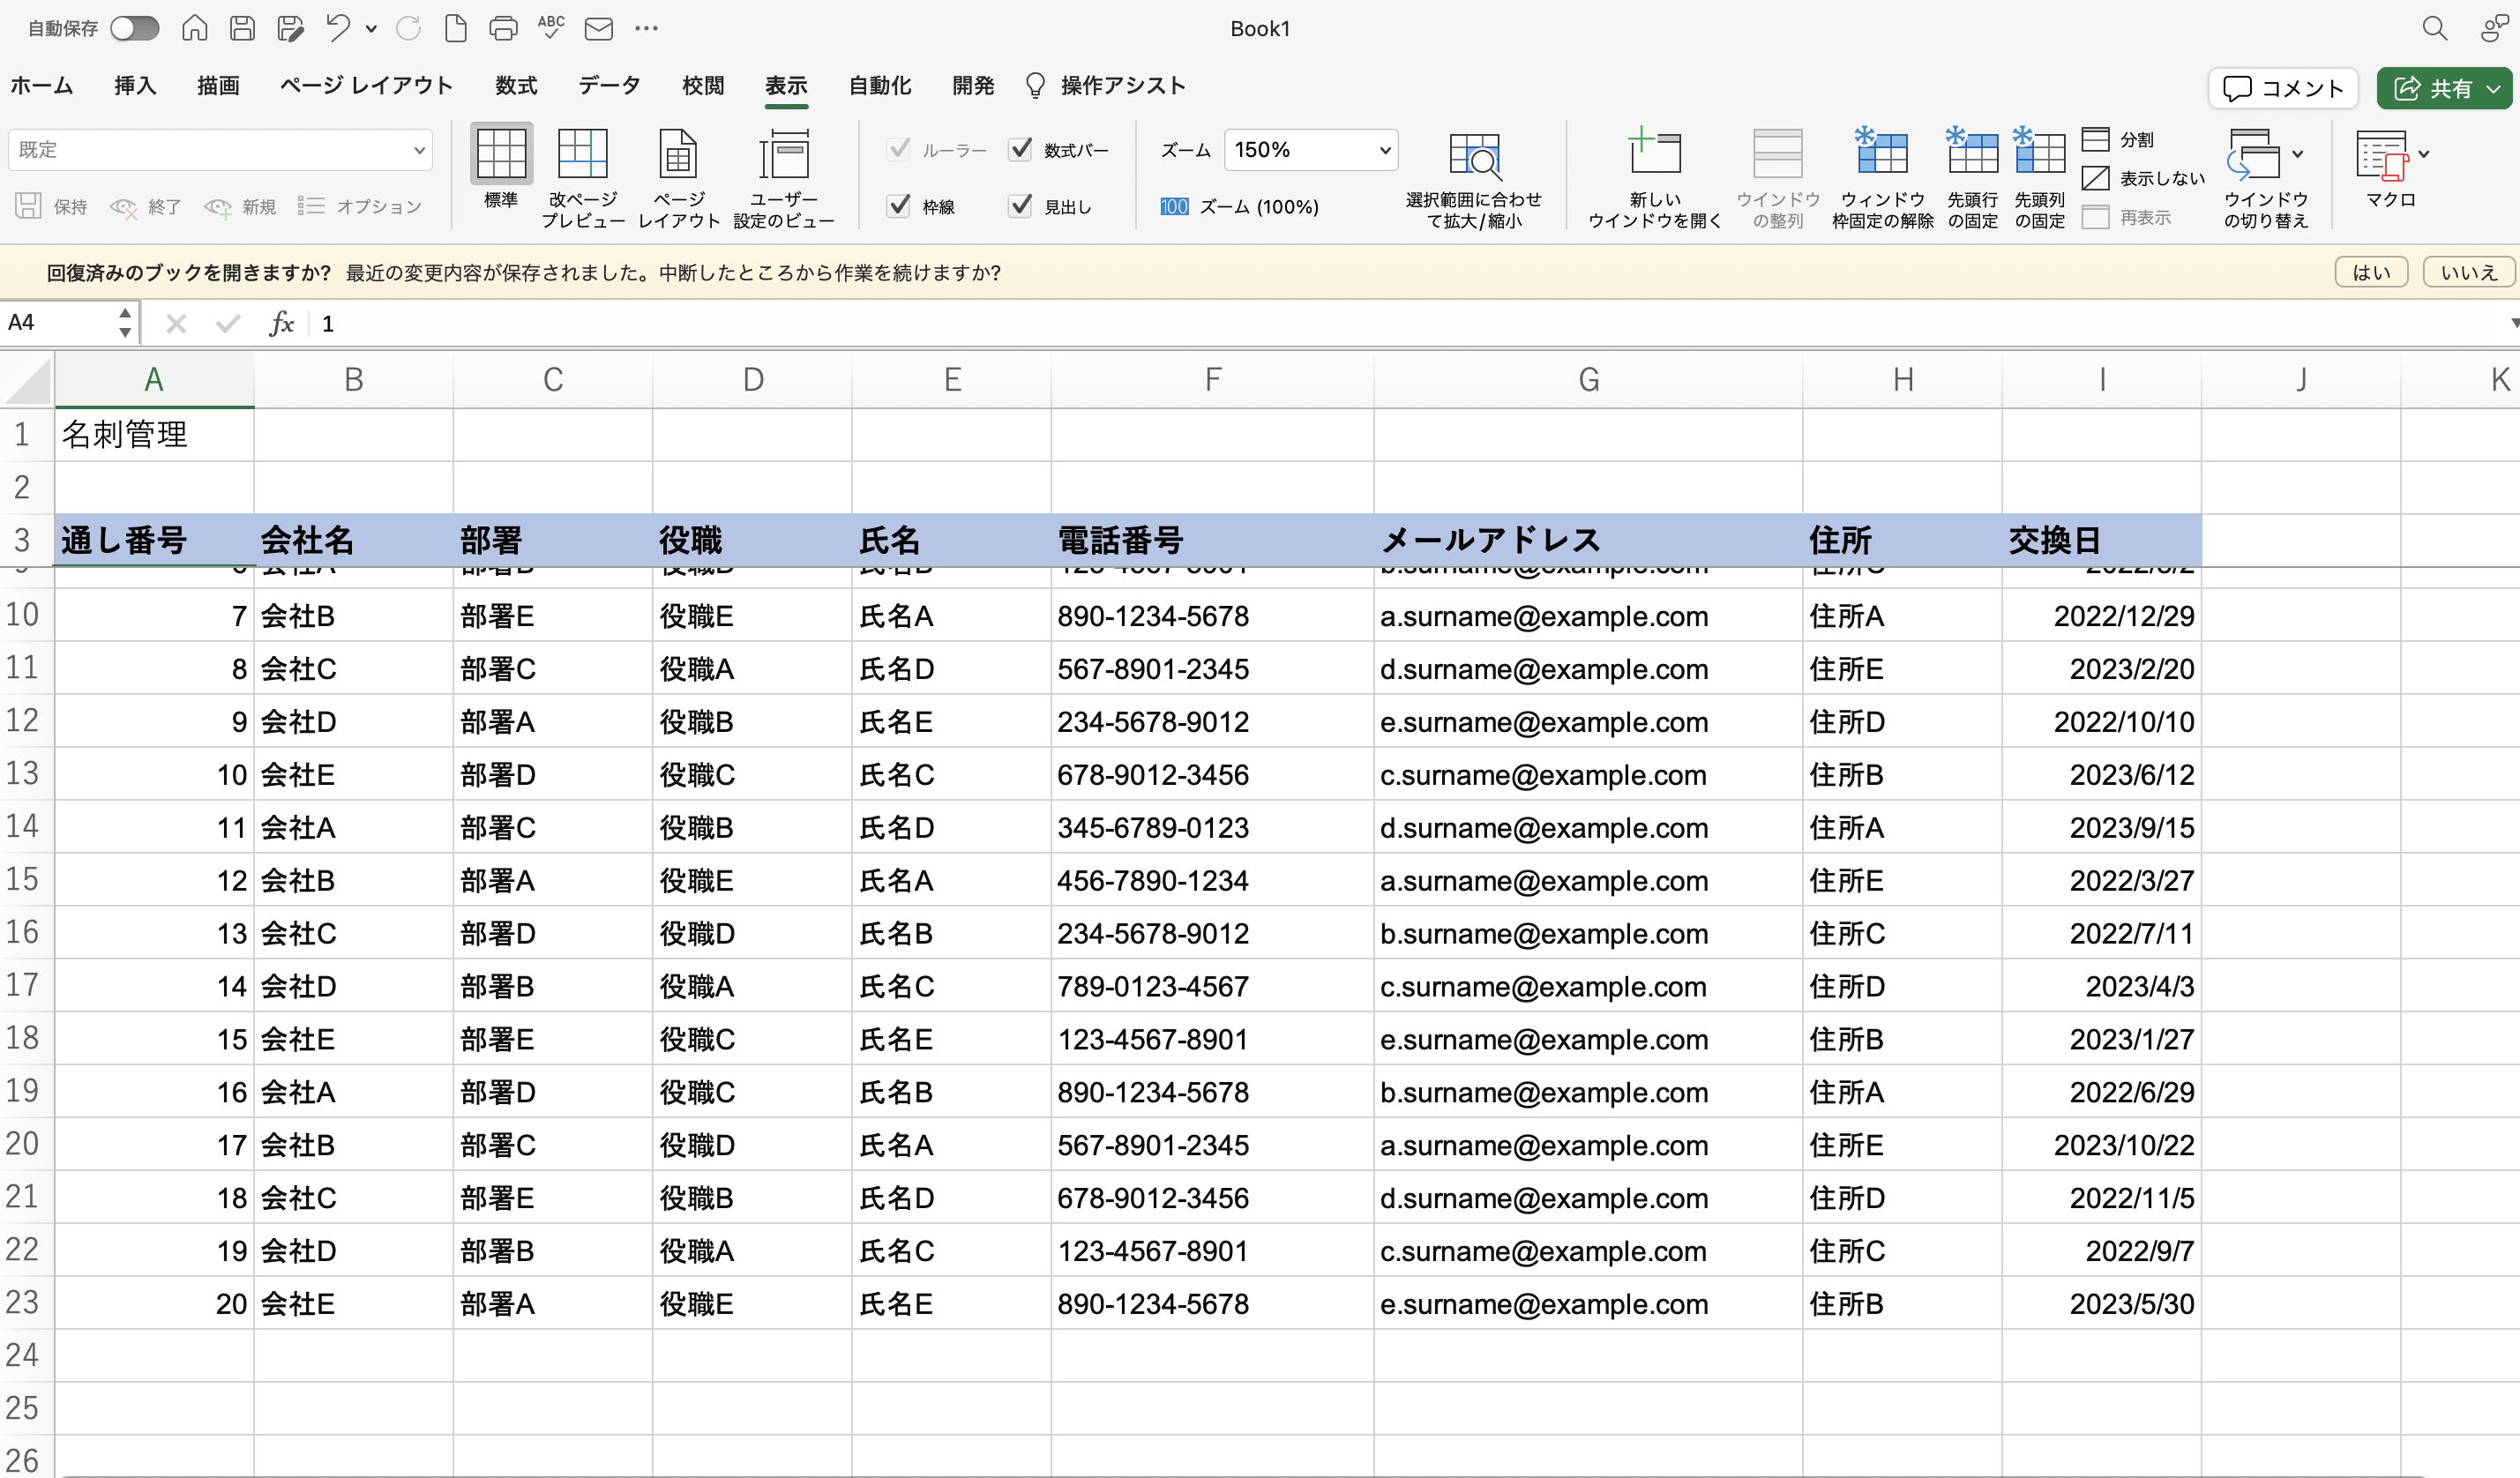This screenshot has width=2520, height=1478.
Task: Open the 数式 tab
Action: 516,86
